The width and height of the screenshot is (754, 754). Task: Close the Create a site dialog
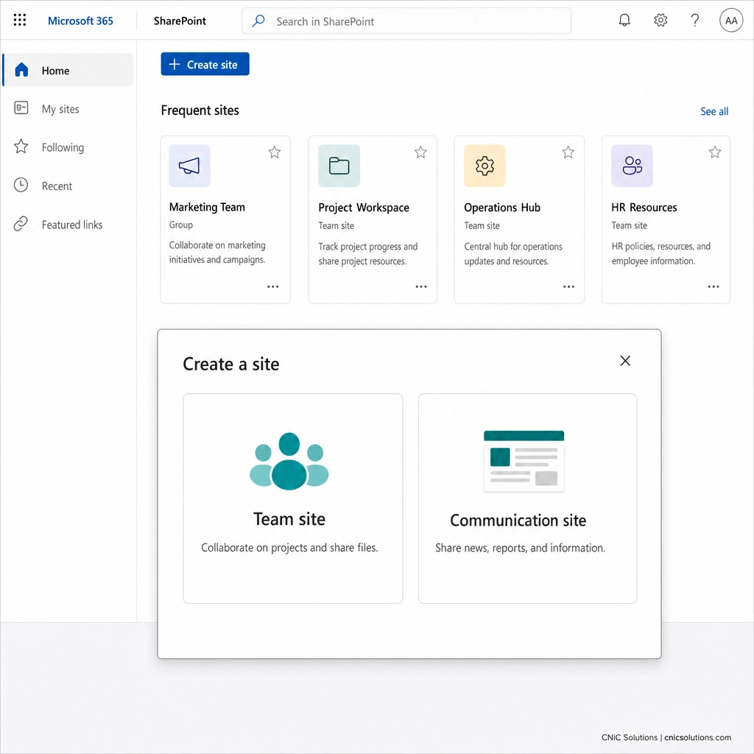tap(624, 361)
